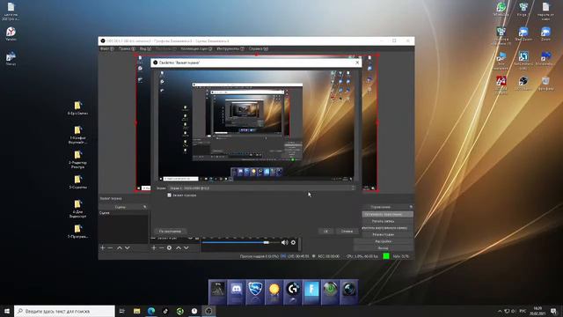Click 'Настройки' in Controls panel
The width and height of the screenshot is (563, 317).
pos(384,241)
